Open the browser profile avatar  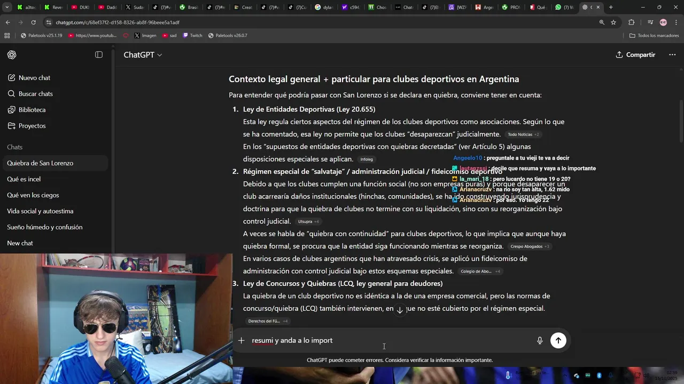pyautogui.click(x=663, y=22)
